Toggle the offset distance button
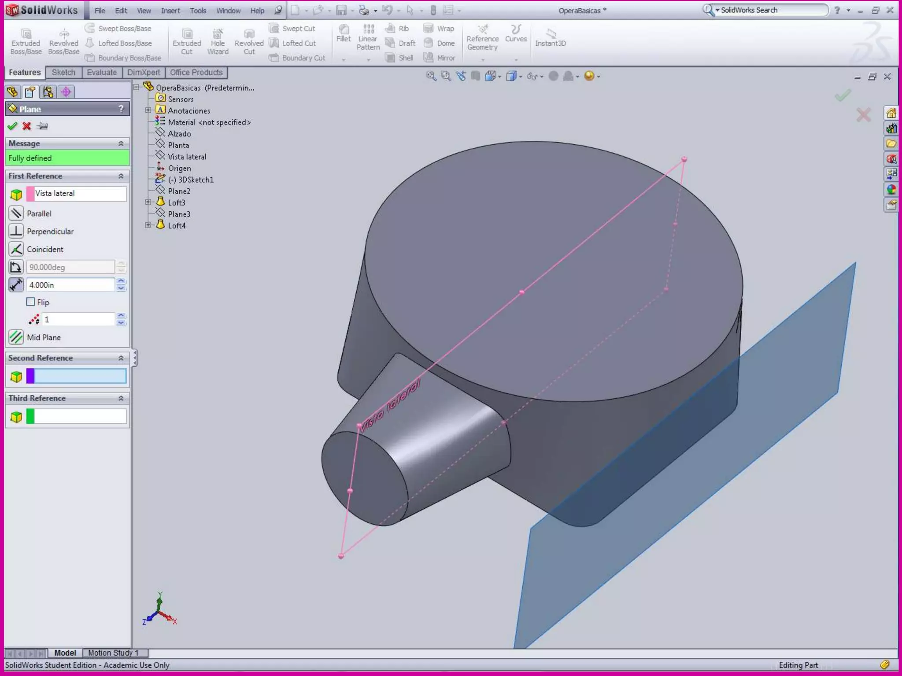Viewport: 902px width, 676px height. coord(16,285)
